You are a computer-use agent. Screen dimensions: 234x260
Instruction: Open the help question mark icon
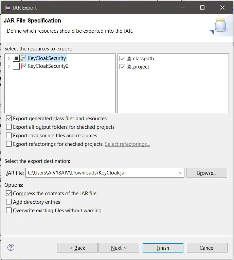(11, 248)
